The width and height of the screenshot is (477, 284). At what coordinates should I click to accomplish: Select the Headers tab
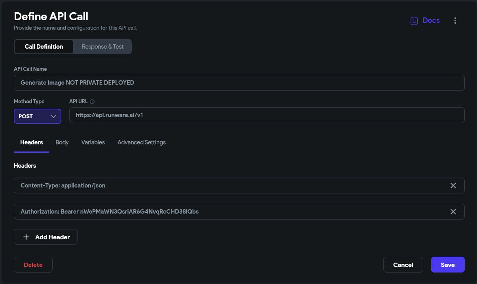[x=32, y=142]
